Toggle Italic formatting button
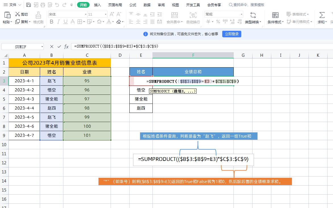The width and height of the screenshot is (333, 208). (59, 22)
